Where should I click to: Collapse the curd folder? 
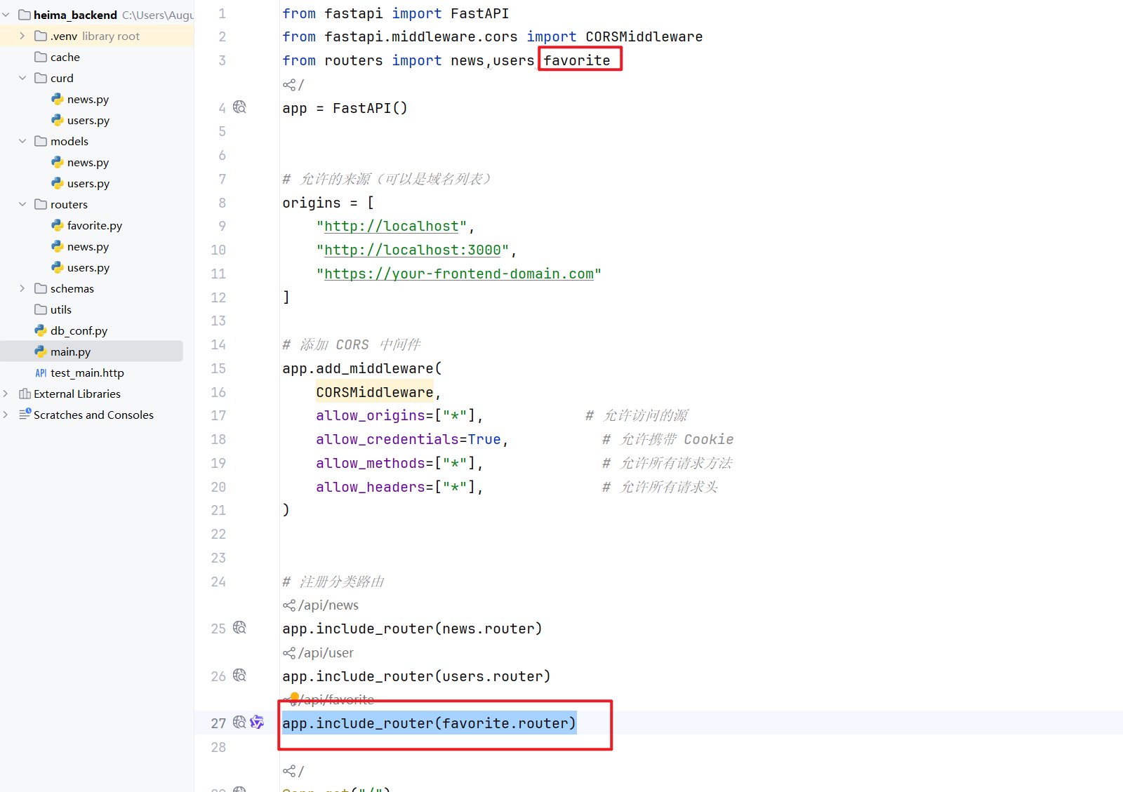tap(22, 78)
